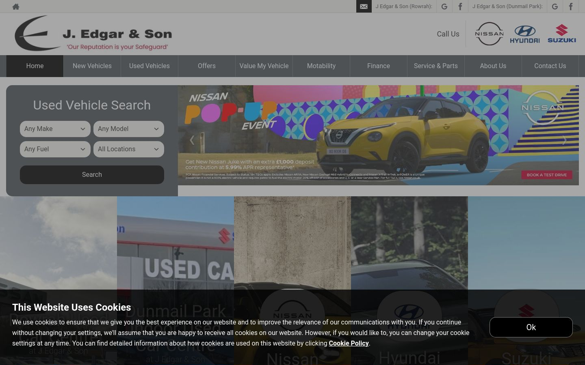Screen dimensions: 585x365
Task: Click the Hyundai logo in header
Action: coord(525,34)
